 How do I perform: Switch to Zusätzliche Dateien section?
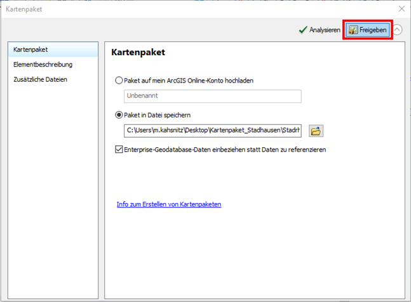pos(40,80)
